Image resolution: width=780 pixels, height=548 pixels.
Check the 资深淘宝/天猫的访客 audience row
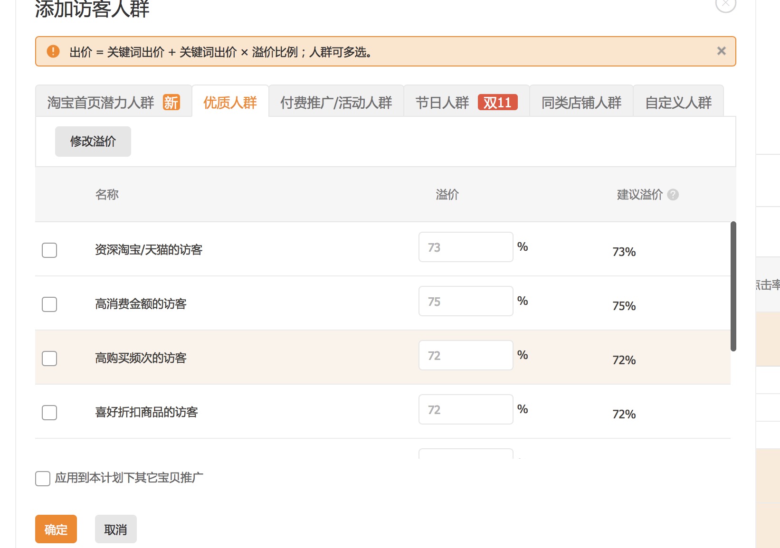coord(49,250)
